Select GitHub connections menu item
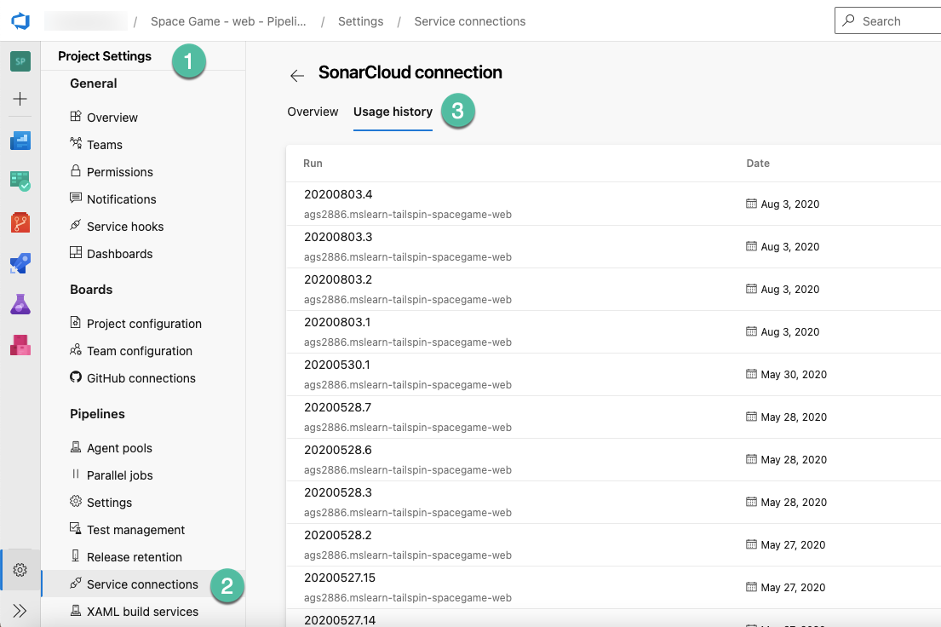Screen dimensions: 941x627 pos(141,378)
